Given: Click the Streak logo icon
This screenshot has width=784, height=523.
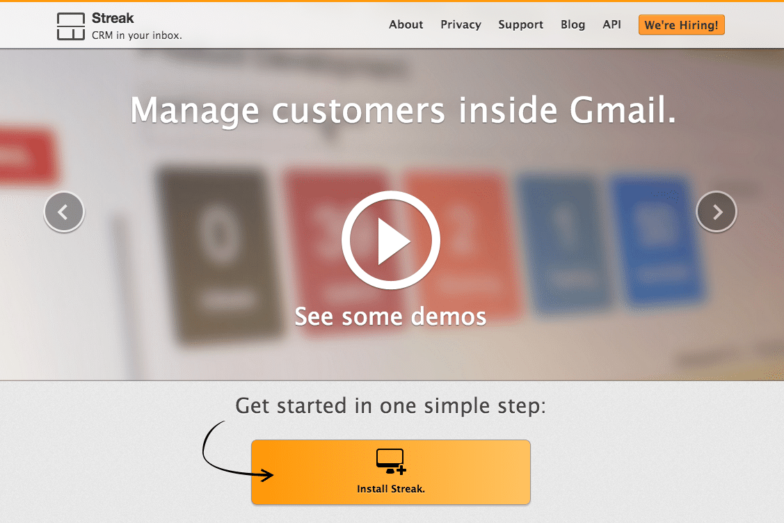Looking at the screenshot, I should pyautogui.click(x=70, y=26).
